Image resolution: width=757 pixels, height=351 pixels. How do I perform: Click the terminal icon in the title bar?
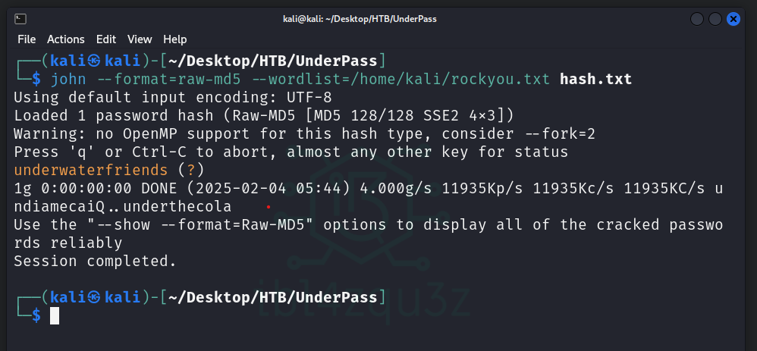point(20,19)
